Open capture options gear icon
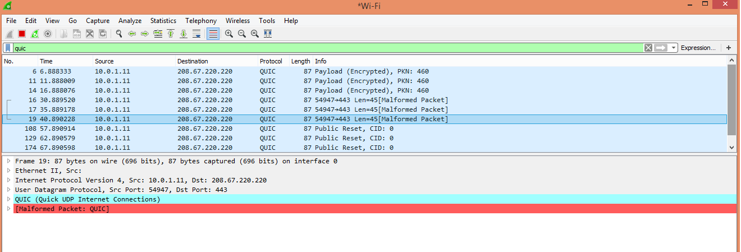Image resolution: width=741 pixels, height=252 pixels. (x=48, y=34)
